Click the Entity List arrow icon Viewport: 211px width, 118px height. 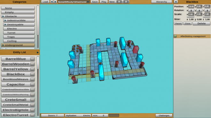pos(38,52)
